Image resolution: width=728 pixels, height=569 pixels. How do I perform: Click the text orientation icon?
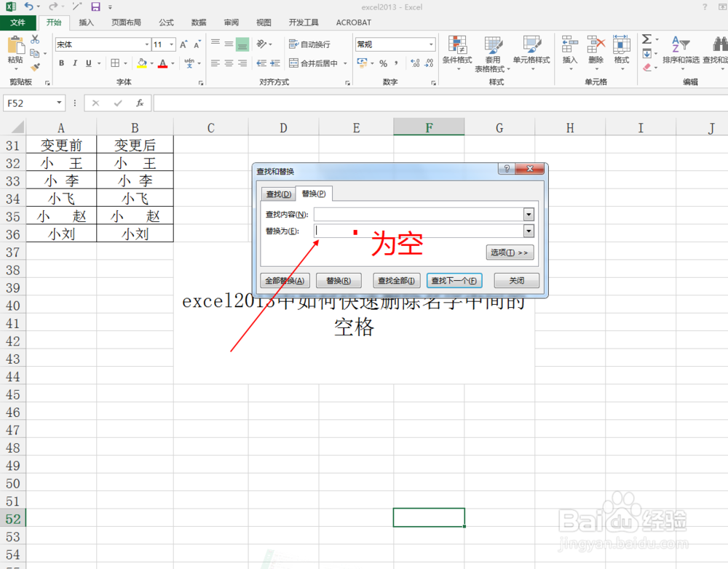point(262,44)
